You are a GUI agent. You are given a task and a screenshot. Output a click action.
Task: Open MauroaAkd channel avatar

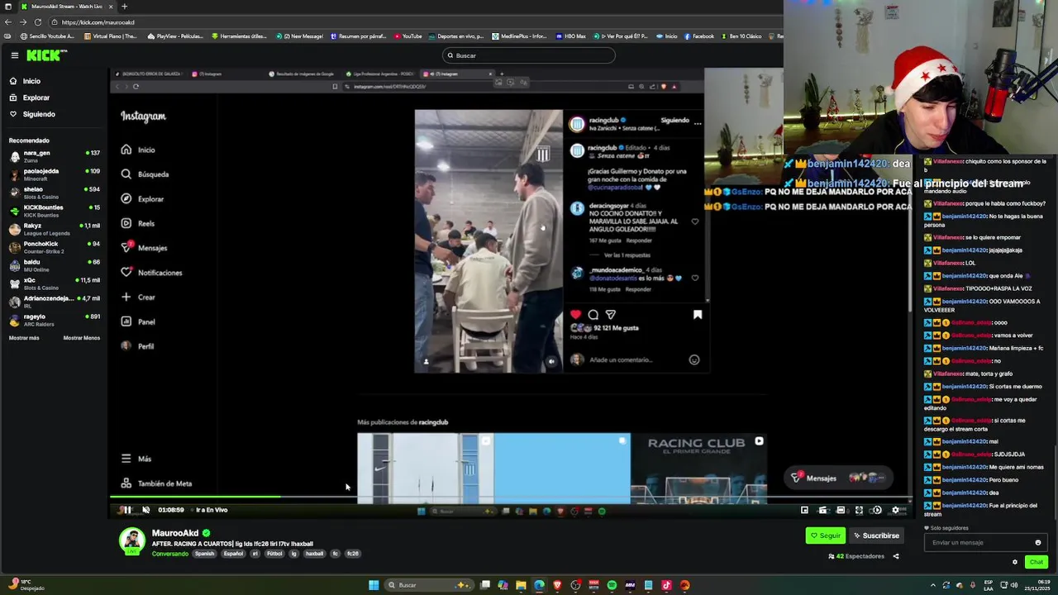coord(131,540)
